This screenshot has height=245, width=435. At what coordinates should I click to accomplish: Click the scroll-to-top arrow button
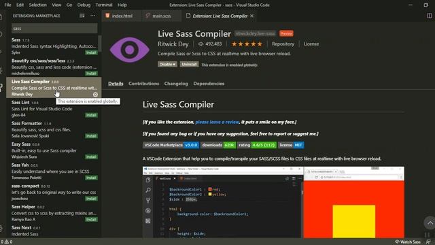pyautogui.click(x=430, y=223)
